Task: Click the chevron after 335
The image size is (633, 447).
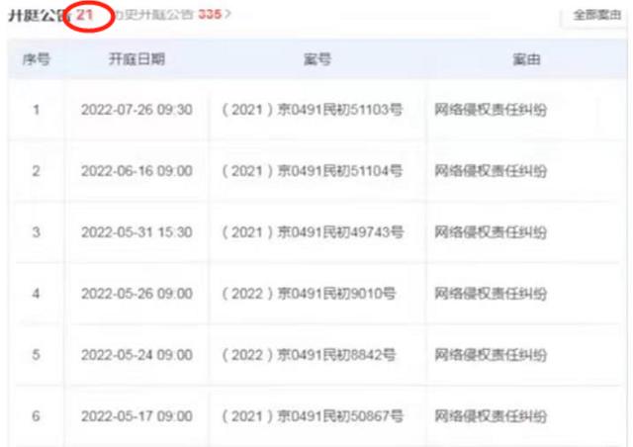Action: 227,15
